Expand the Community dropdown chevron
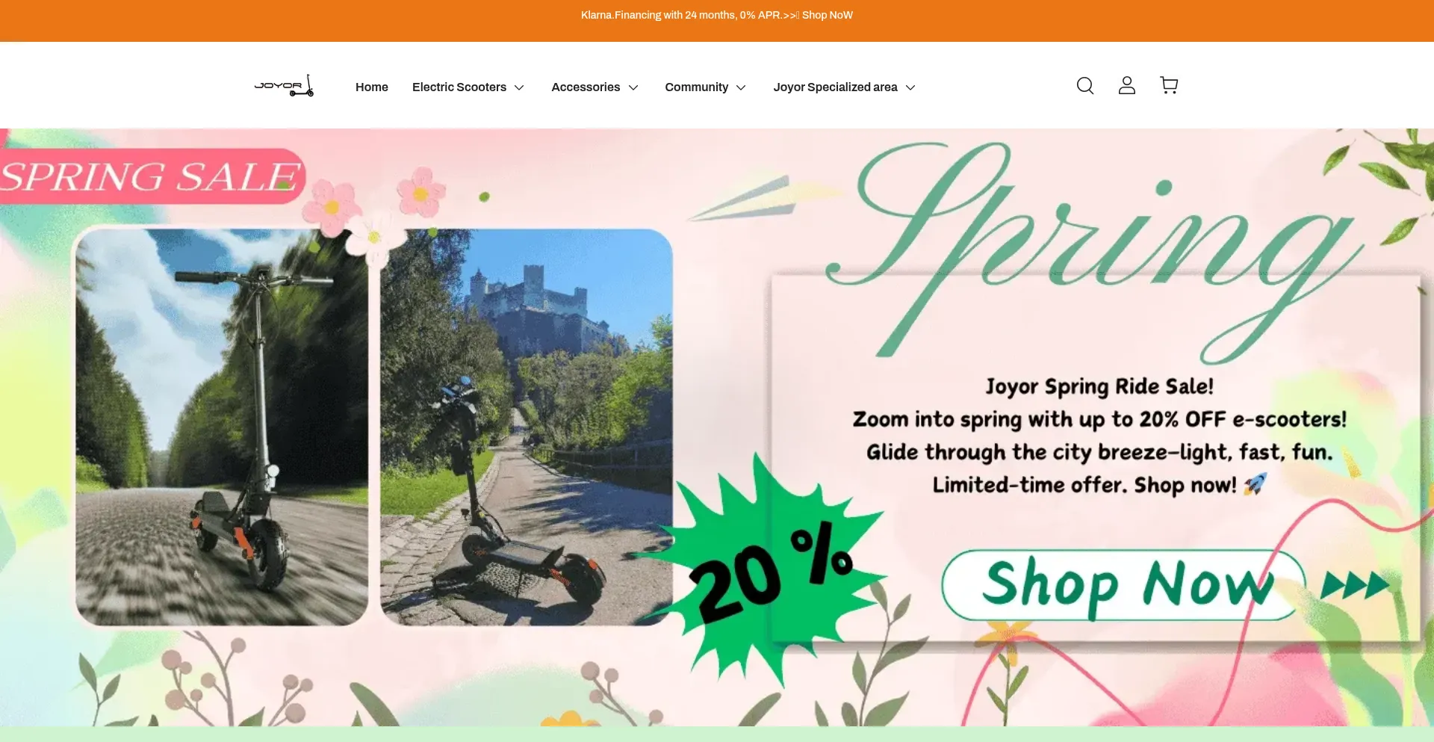The height and width of the screenshot is (742, 1434). (741, 87)
